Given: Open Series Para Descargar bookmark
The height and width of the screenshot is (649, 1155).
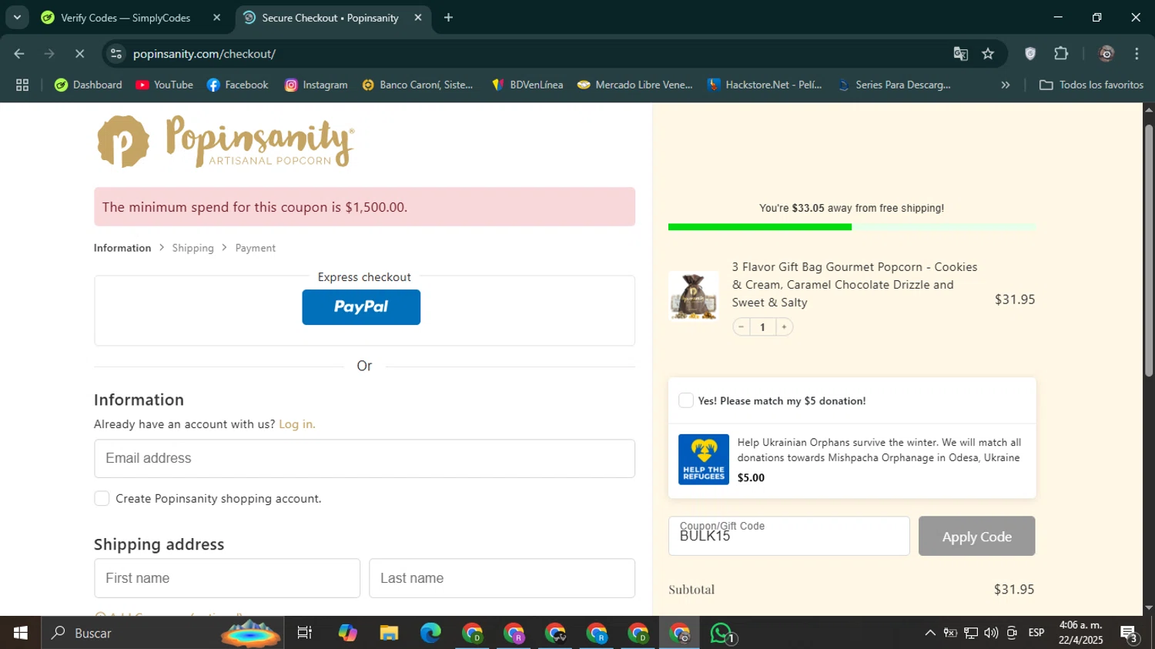Looking at the screenshot, I should (x=894, y=85).
